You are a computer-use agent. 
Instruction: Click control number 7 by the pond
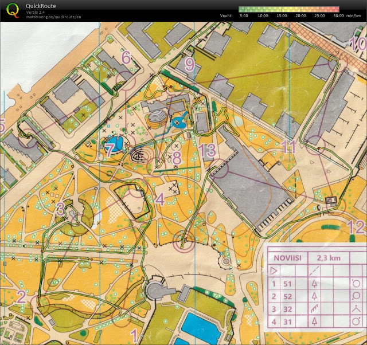[x=109, y=150]
